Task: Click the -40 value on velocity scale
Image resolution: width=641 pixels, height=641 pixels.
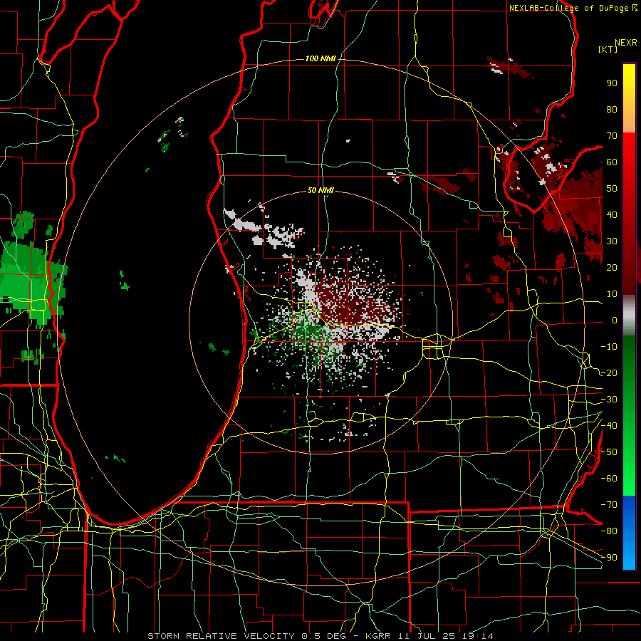Action: click(609, 426)
